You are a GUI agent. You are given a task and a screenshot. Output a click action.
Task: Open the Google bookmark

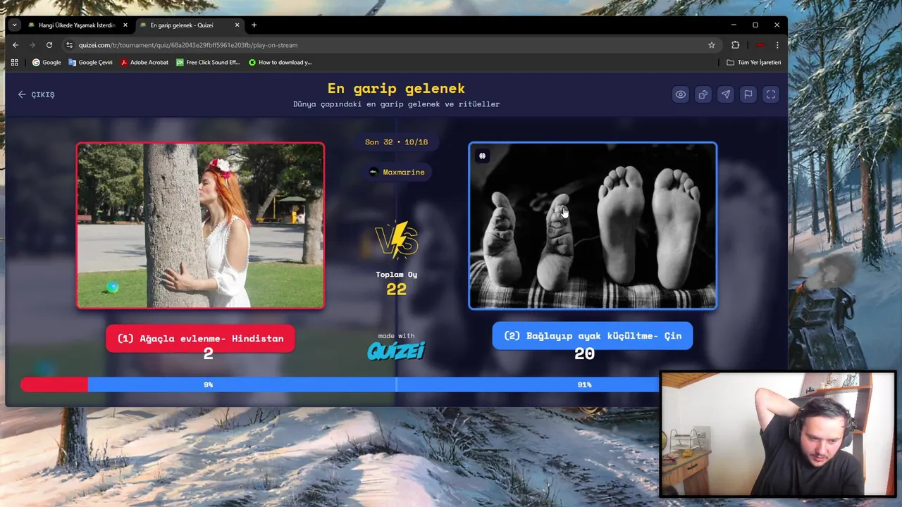pyautogui.click(x=47, y=63)
